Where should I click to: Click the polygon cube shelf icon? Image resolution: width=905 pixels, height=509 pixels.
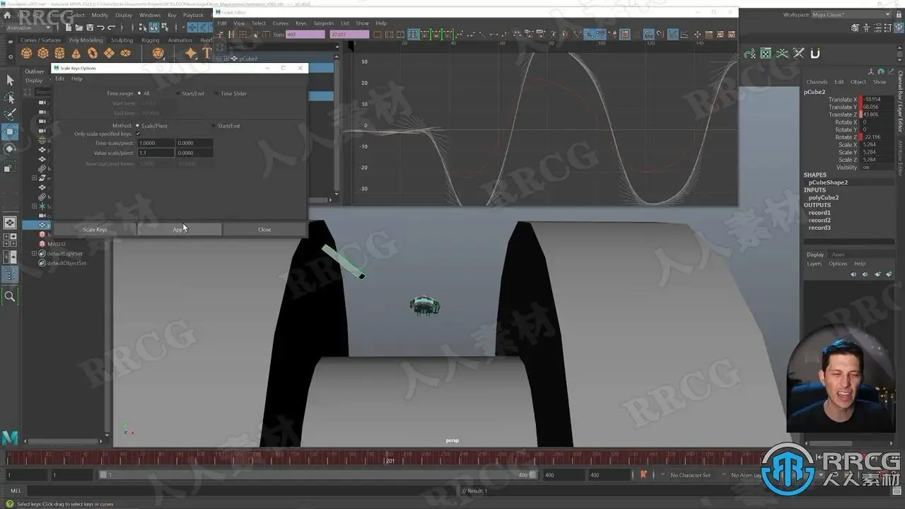[43, 53]
